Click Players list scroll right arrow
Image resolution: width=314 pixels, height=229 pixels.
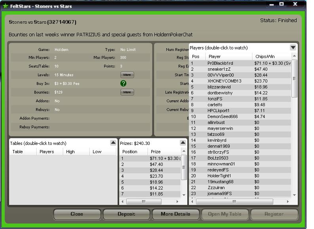pyautogui.click(x=288, y=202)
